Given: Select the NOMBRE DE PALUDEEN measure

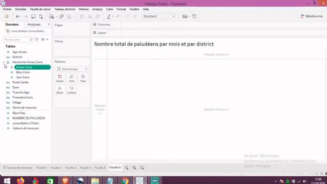Looking at the screenshot, I should [x=29, y=118].
